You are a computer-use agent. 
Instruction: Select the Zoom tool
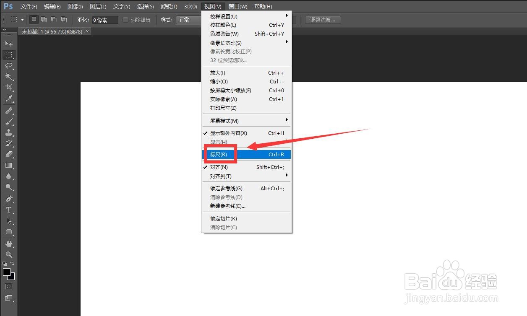(x=9, y=254)
